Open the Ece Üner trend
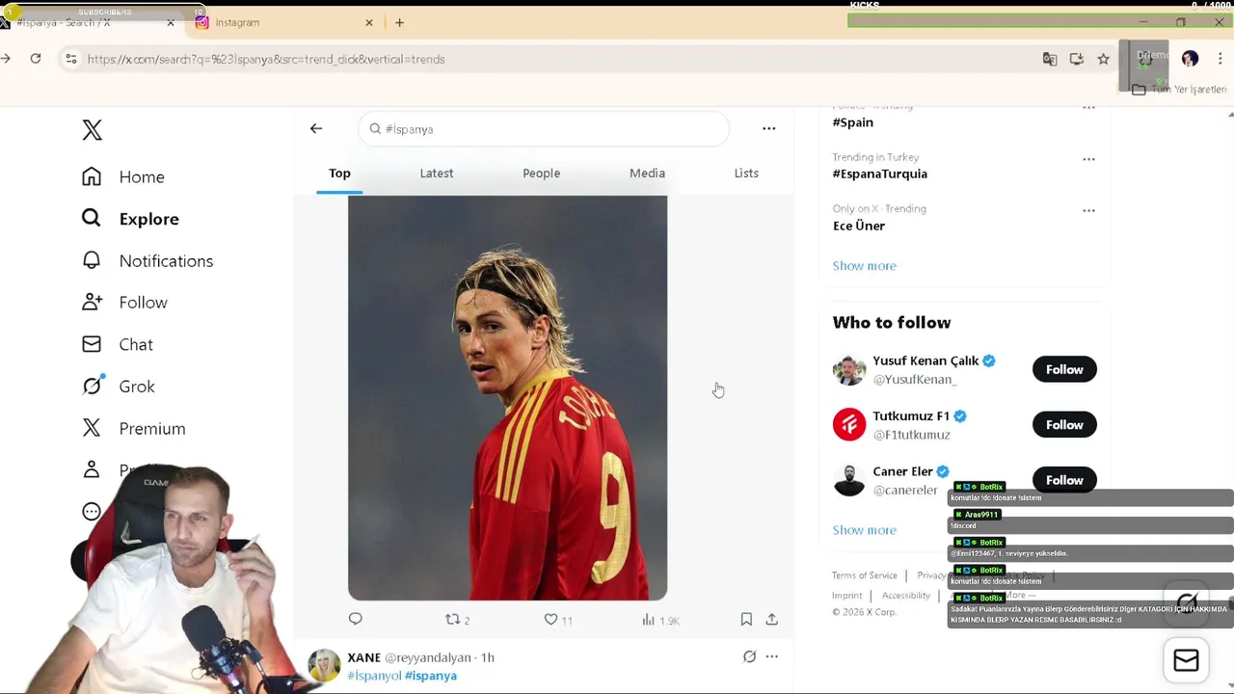Screen dimensions: 1234x694 click(859, 226)
